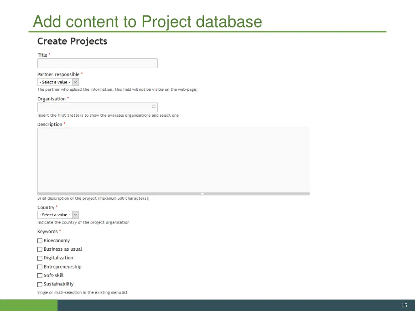Click inside the Description text area
This screenshot has width=415, height=311.
coord(173,160)
